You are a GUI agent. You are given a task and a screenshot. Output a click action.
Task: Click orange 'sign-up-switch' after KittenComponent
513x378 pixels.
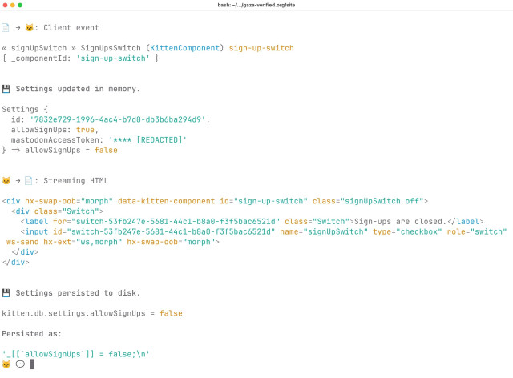click(261, 48)
